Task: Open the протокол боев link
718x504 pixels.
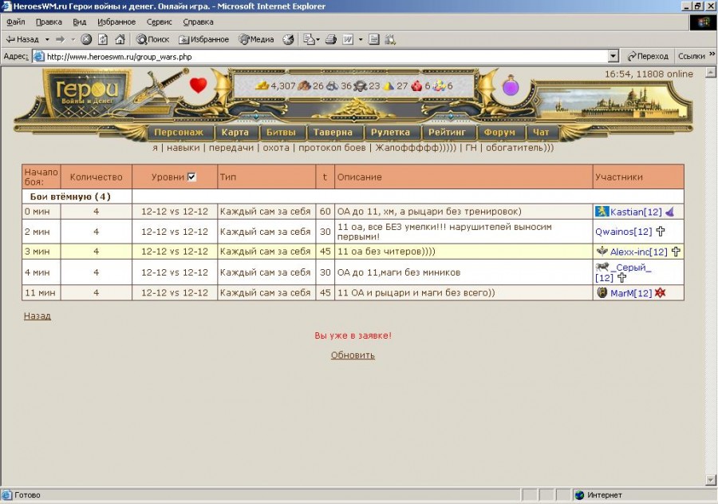Action: (x=332, y=148)
